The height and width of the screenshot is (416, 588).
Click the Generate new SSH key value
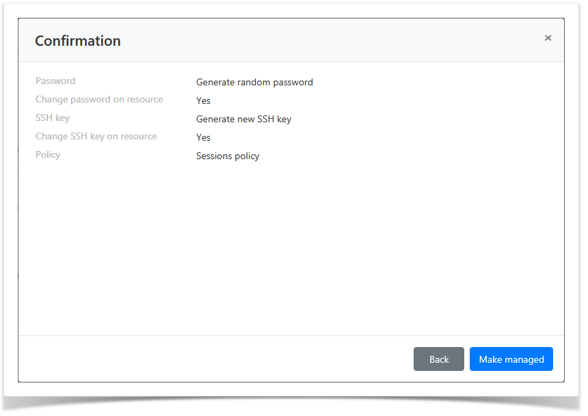tap(243, 119)
